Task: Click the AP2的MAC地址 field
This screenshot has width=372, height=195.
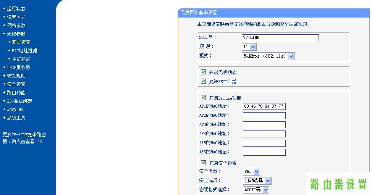Action: click(264, 116)
